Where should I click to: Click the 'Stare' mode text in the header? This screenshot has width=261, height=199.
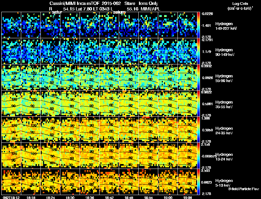130,4
